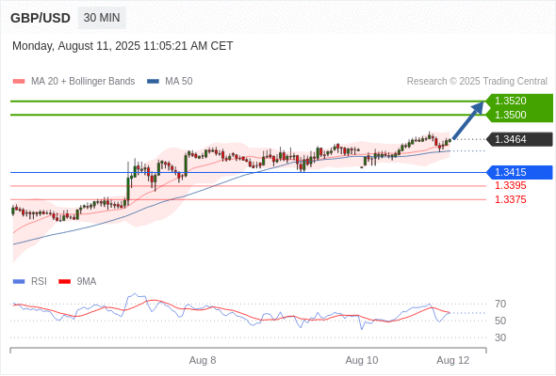
Task: Toggle the RSI legend label
Action: pos(39,282)
